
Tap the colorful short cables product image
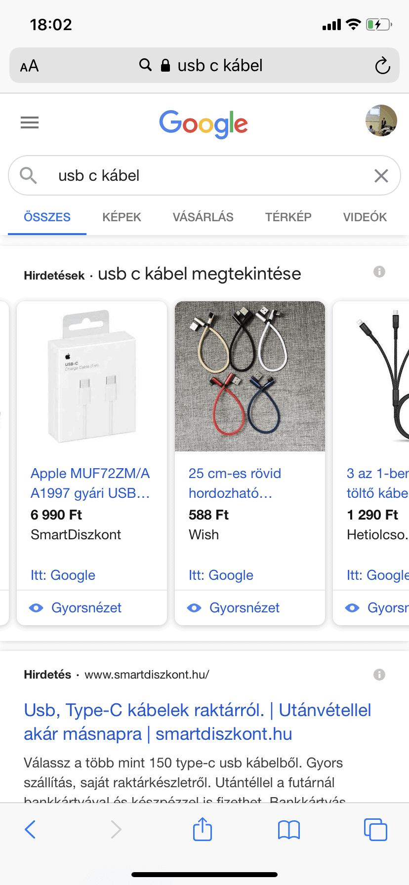point(250,376)
